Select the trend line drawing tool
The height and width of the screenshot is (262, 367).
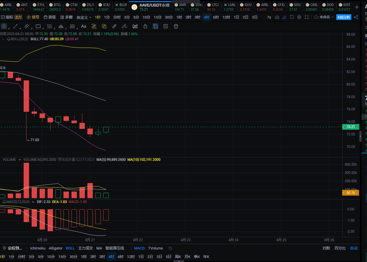[15, 26]
